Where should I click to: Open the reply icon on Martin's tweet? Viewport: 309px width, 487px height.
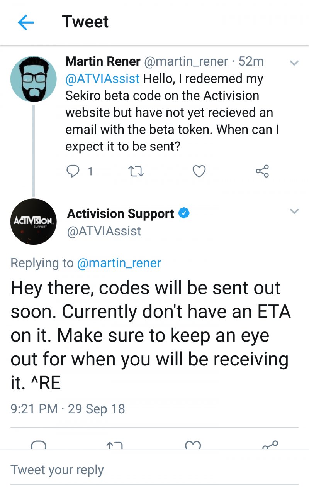(74, 171)
